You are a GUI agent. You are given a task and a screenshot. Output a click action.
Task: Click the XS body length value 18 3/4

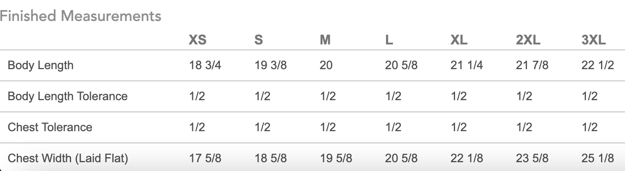[x=205, y=65]
